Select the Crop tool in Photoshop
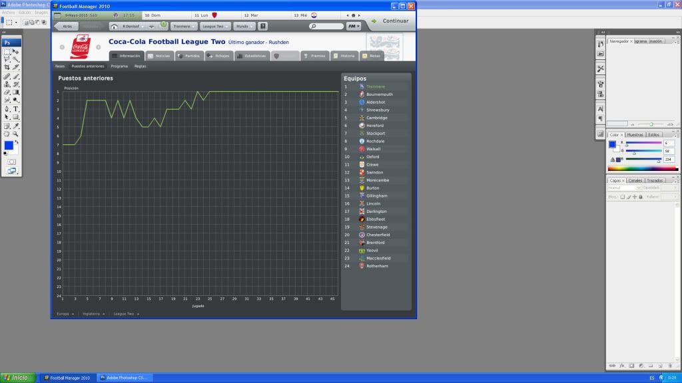 tap(7, 67)
